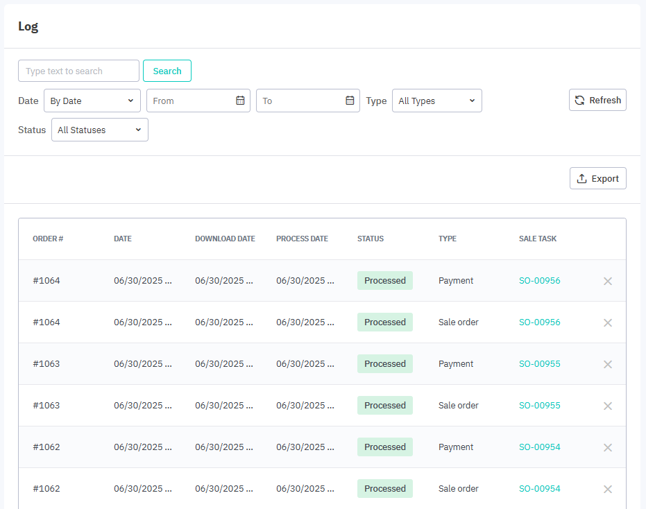Image resolution: width=646 pixels, height=509 pixels.
Task: Open the All Statuses filter dropdown
Action: pos(99,130)
